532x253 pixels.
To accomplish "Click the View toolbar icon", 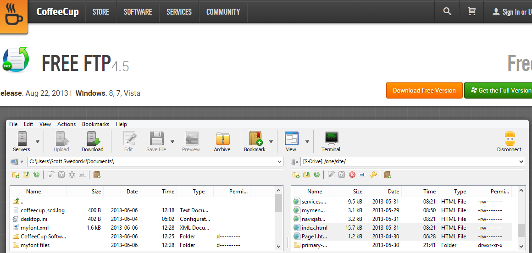I will point(291,142).
